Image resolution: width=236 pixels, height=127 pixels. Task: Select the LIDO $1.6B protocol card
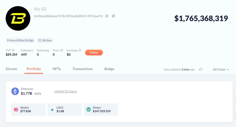(65, 109)
